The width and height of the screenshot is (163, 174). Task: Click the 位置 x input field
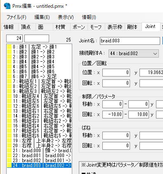pos(116,72)
